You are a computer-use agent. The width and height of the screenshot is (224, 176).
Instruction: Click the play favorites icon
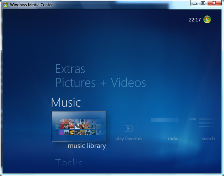pyautogui.click(x=129, y=129)
